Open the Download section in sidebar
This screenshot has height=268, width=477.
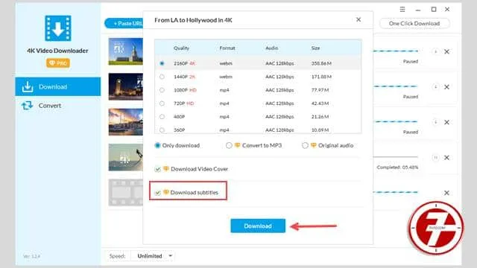[58, 86]
